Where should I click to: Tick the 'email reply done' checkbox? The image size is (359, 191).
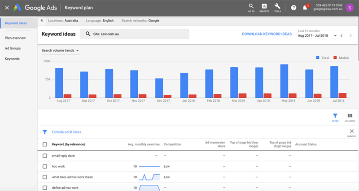coord(44,156)
